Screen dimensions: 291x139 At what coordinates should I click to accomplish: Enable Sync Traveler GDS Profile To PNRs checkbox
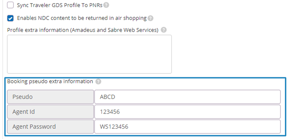[x=10, y=5]
